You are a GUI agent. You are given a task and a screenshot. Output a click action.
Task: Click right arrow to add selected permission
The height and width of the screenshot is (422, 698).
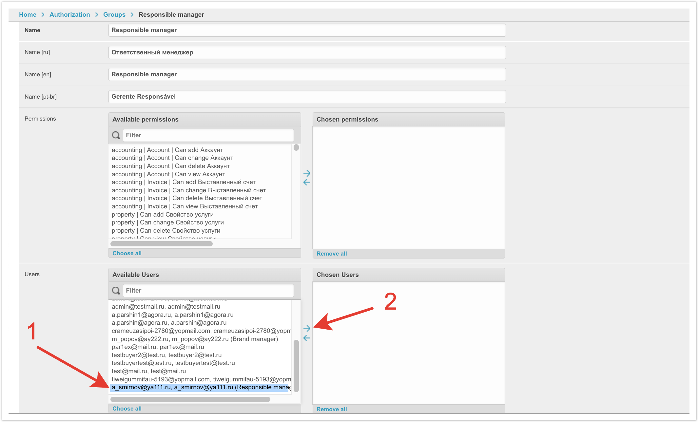[307, 173]
